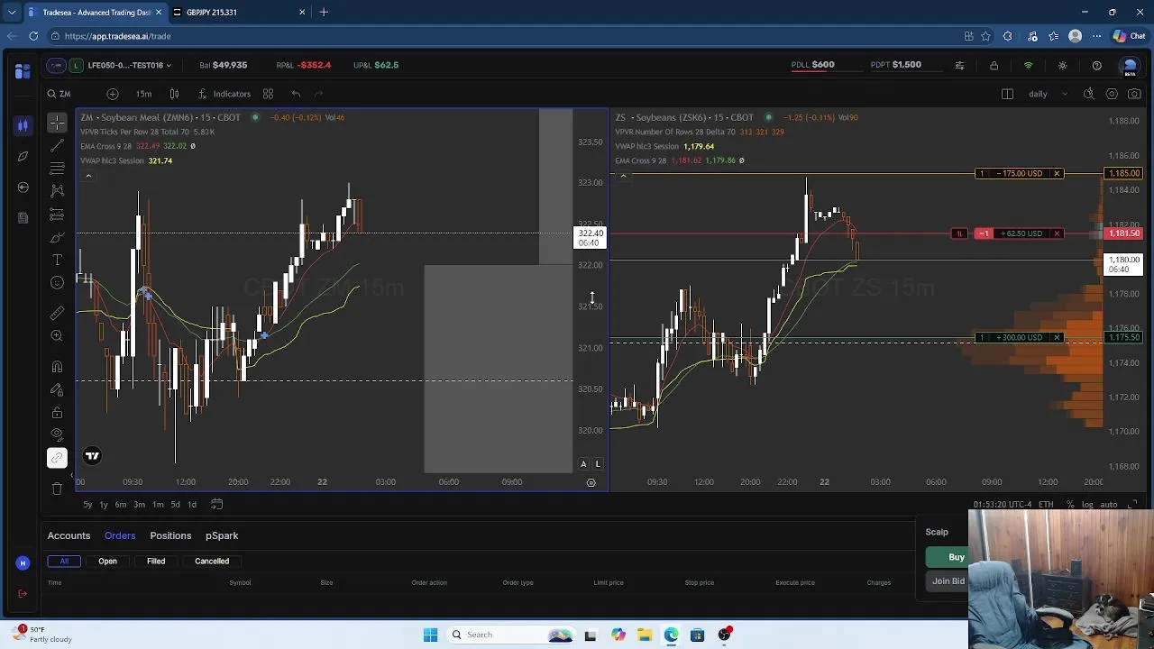Enable magnet mode in drawing toolbar
Image resolution: width=1154 pixels, height=649 pixels.
(x=57, y=367)
